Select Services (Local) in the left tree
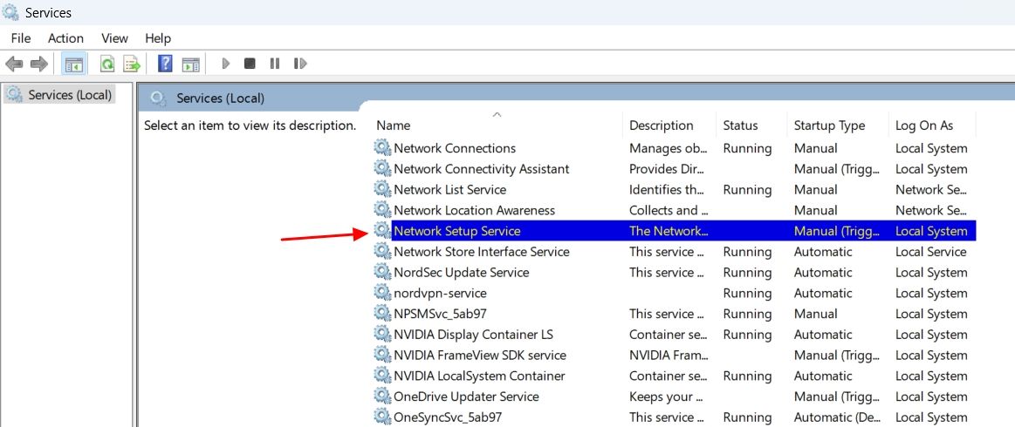The width and height of the screenshot is (1015, 427). point(59,95)
